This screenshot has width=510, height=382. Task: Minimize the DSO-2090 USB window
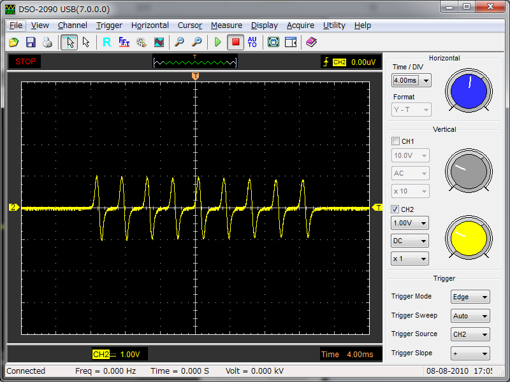pos(450,7)
